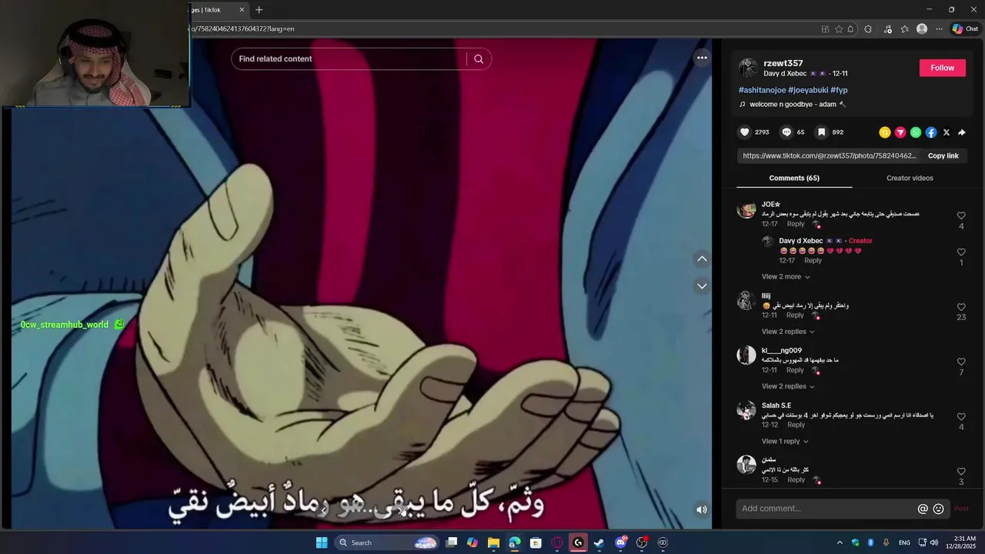Screen dimensions: 985x554
Task: Like the comment by ki____ng009
Action: pos(961,362)
